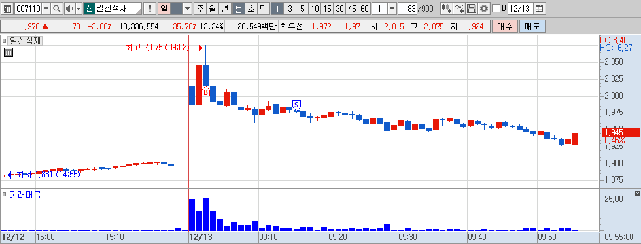Image resolution: width=641 pixels, height=244 pixels.
Task: Choose 15-minute interval button
Action: click(327, 8)
